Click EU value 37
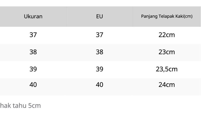 click(99, 35)
